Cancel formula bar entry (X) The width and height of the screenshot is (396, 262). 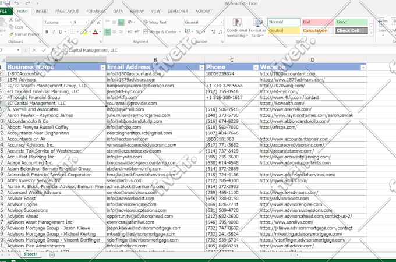coord(34,51)
